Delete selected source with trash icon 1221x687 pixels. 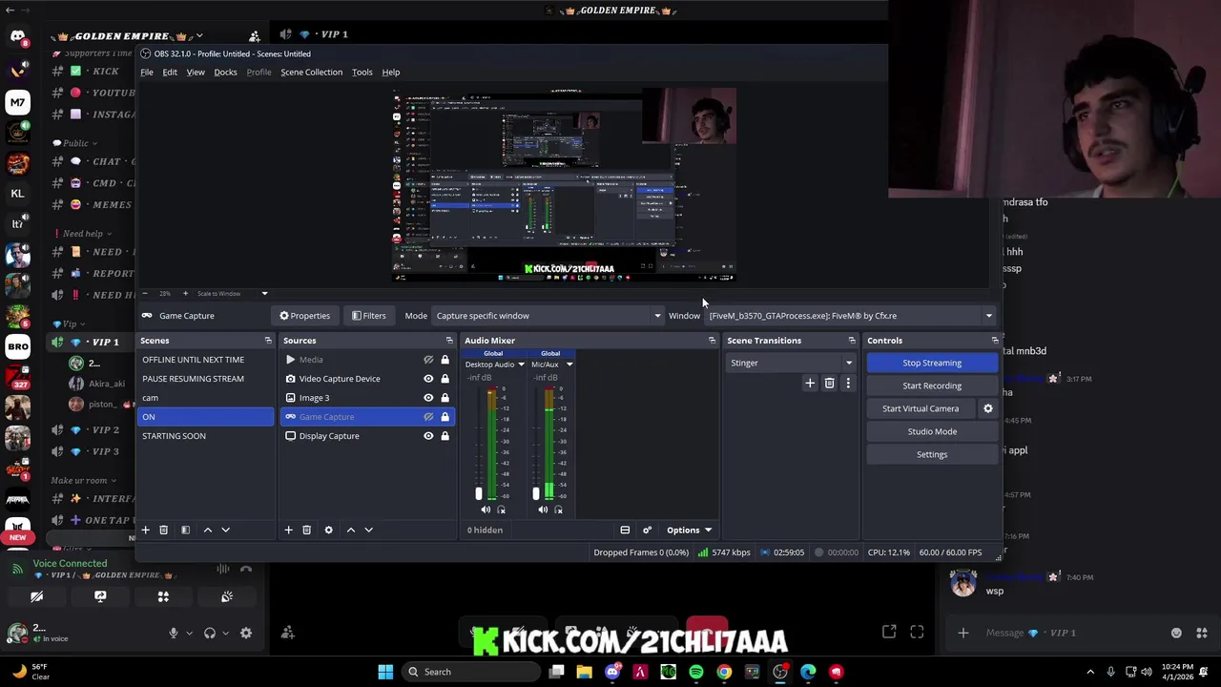tap(306, 530)
